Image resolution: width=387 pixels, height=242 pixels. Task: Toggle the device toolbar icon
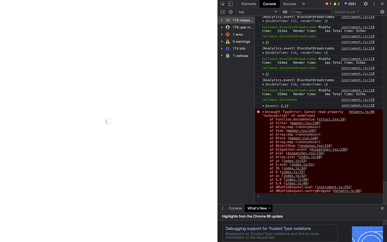coord(231,4)
